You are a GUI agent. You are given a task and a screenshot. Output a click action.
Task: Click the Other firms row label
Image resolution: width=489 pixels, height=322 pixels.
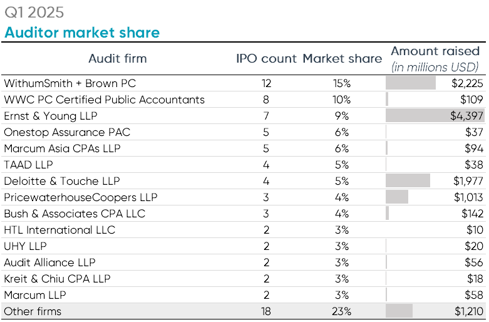coord(33,311)
